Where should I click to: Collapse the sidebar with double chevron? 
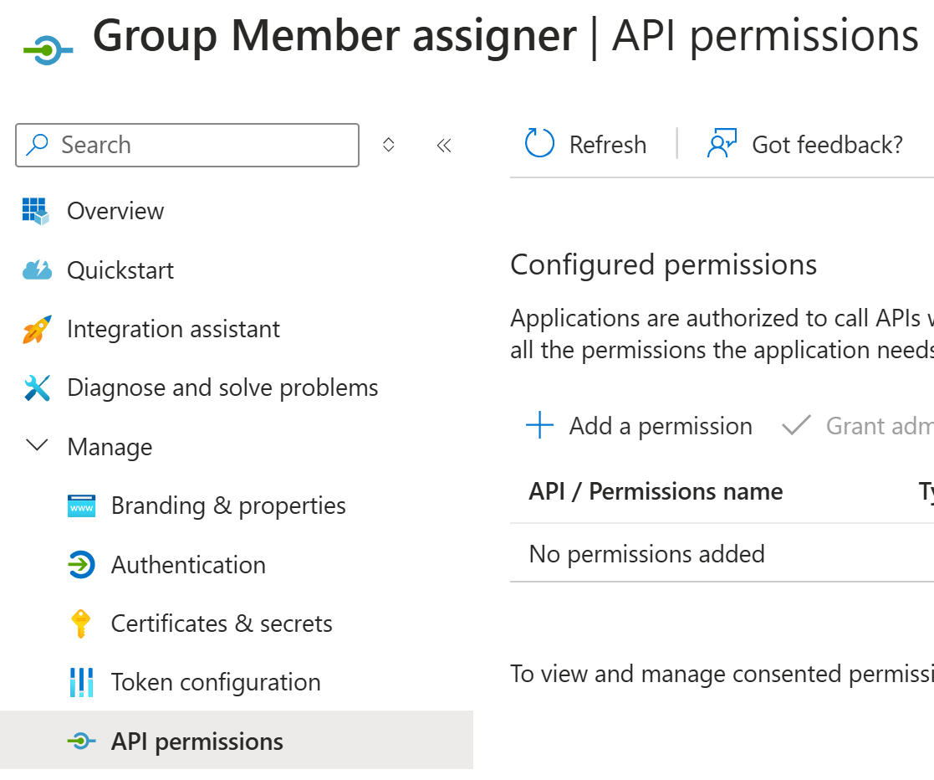444,145
